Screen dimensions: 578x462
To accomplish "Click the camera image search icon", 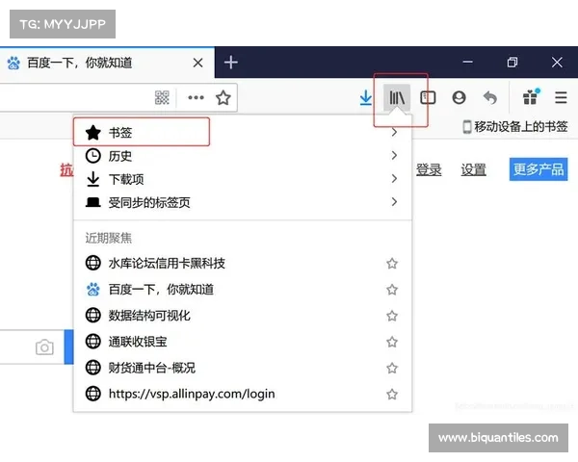I will point(44,347).
